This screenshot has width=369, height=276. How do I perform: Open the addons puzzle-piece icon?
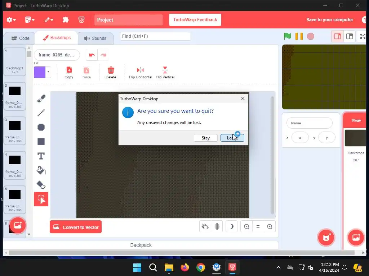click(66, 20)
